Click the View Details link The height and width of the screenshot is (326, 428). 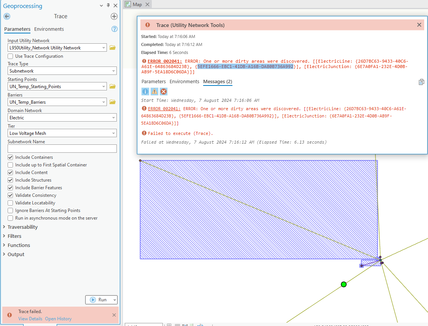[30, 318]
